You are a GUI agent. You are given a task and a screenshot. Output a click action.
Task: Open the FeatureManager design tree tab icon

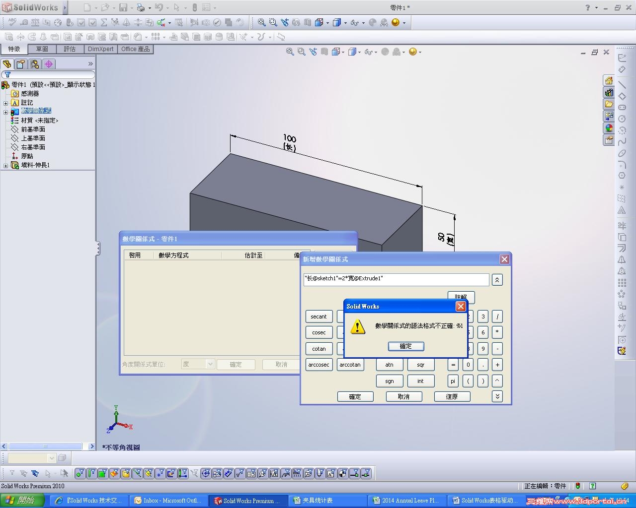coord(7,64)
